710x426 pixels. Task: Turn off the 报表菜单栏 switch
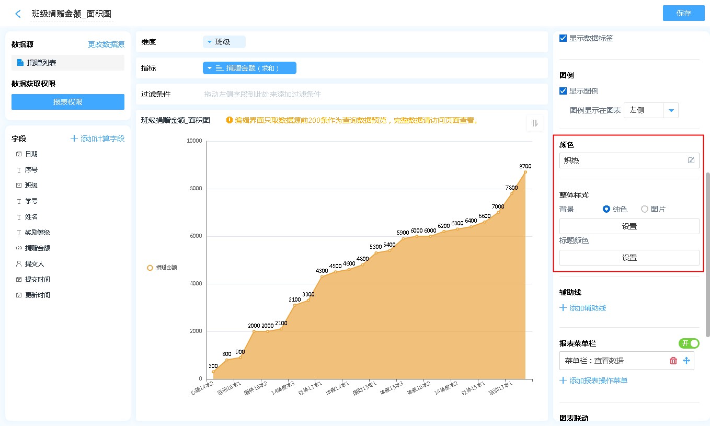[x=689, y=343]
